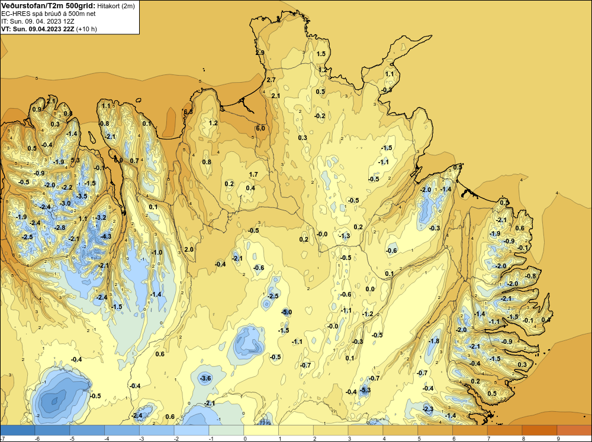This screenshot has height=442, width=592.
Task: Click the -3.6 temperature label
Action: coord(205,378)
